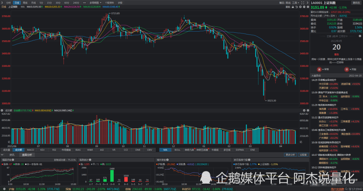Click the status bar search icon
Viewport: 363px width, 191px height.
coord(346,189)
